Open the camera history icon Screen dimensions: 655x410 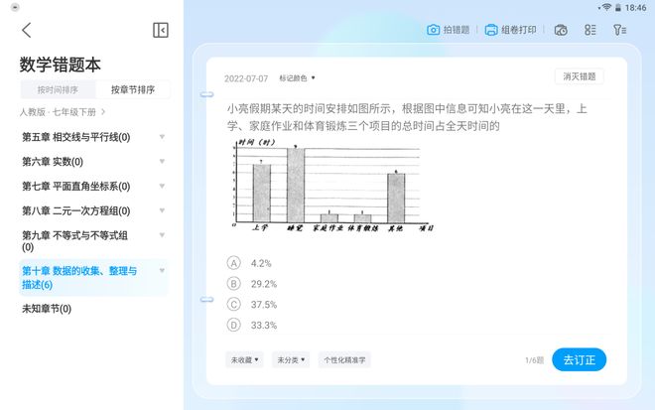point(561,30)
